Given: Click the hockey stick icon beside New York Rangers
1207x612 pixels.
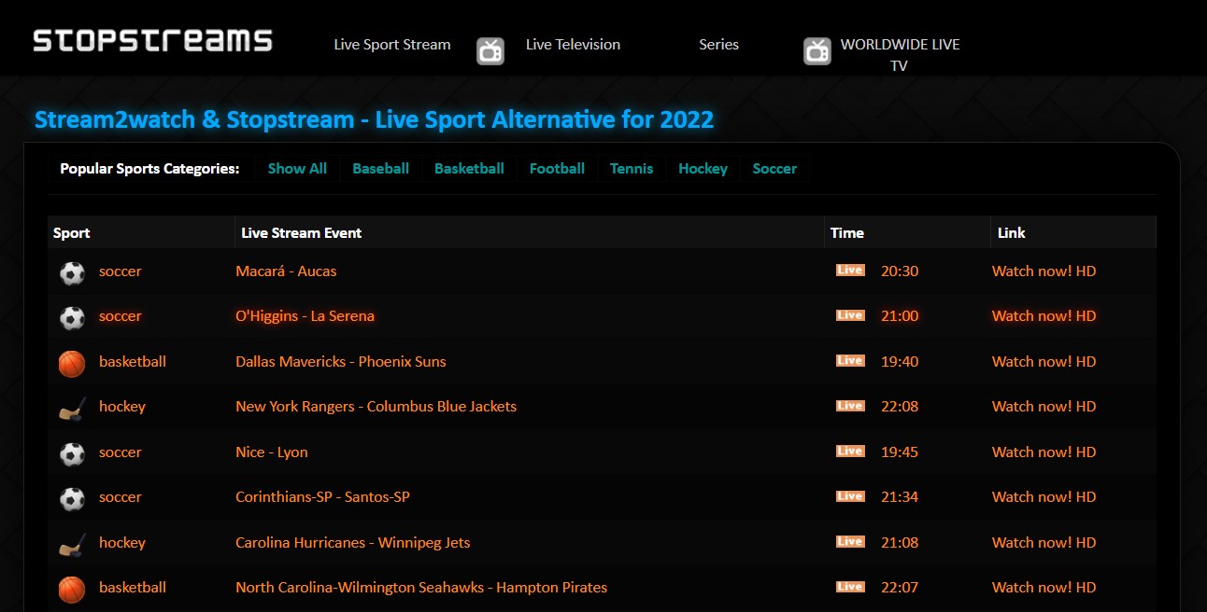Looking at the screenshot, I should point(72,408).
